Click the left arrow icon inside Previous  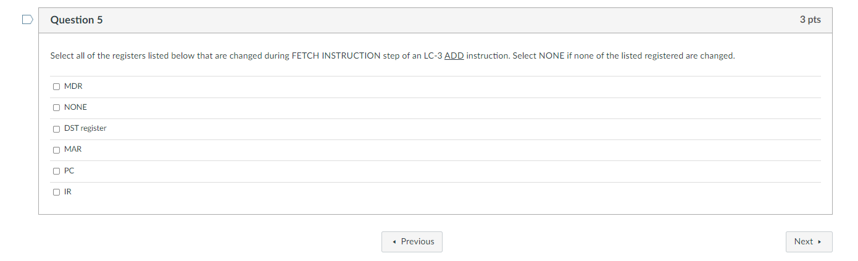(393, 242)
